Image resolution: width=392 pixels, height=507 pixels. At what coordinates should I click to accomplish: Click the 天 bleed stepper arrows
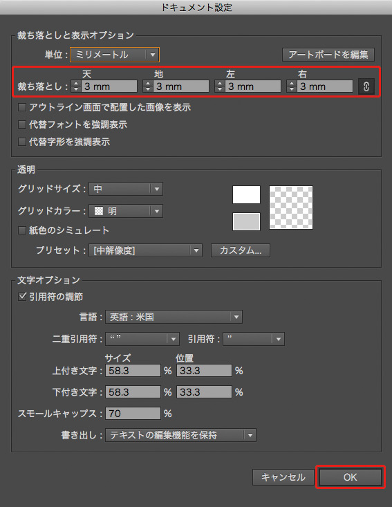pyautogui.click(x=76, y=86)
